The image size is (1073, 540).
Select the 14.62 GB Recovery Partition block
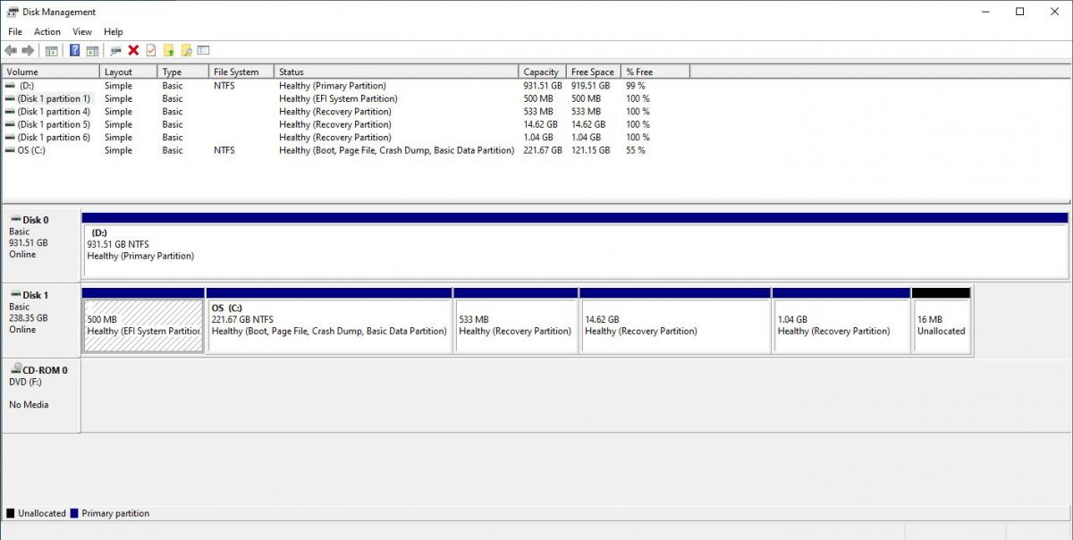pos(675,321)
